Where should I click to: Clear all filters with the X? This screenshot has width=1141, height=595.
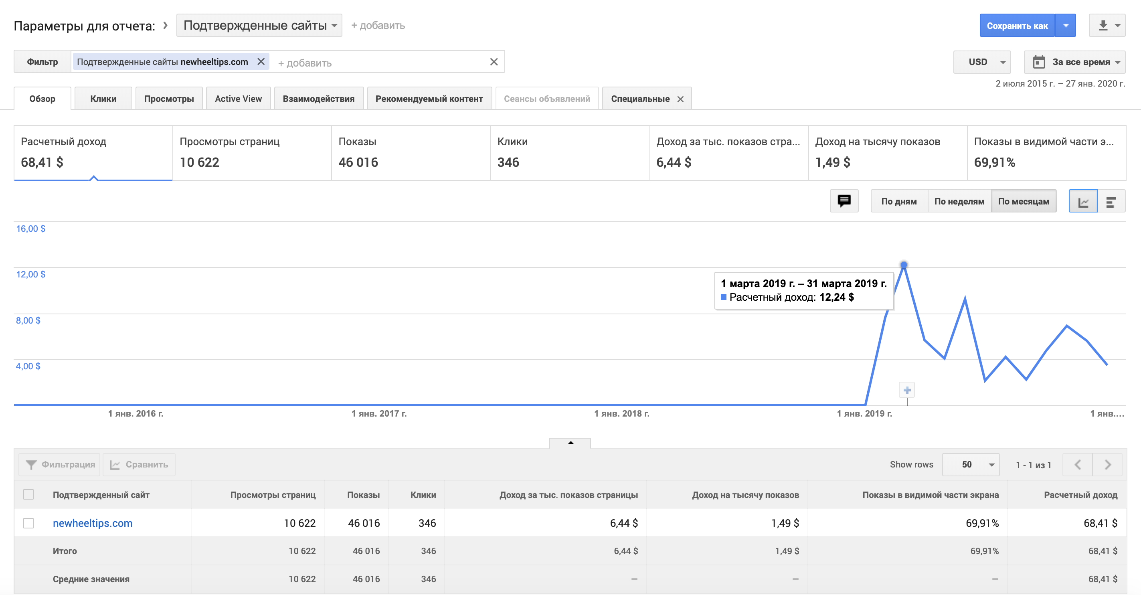point(494,62)
